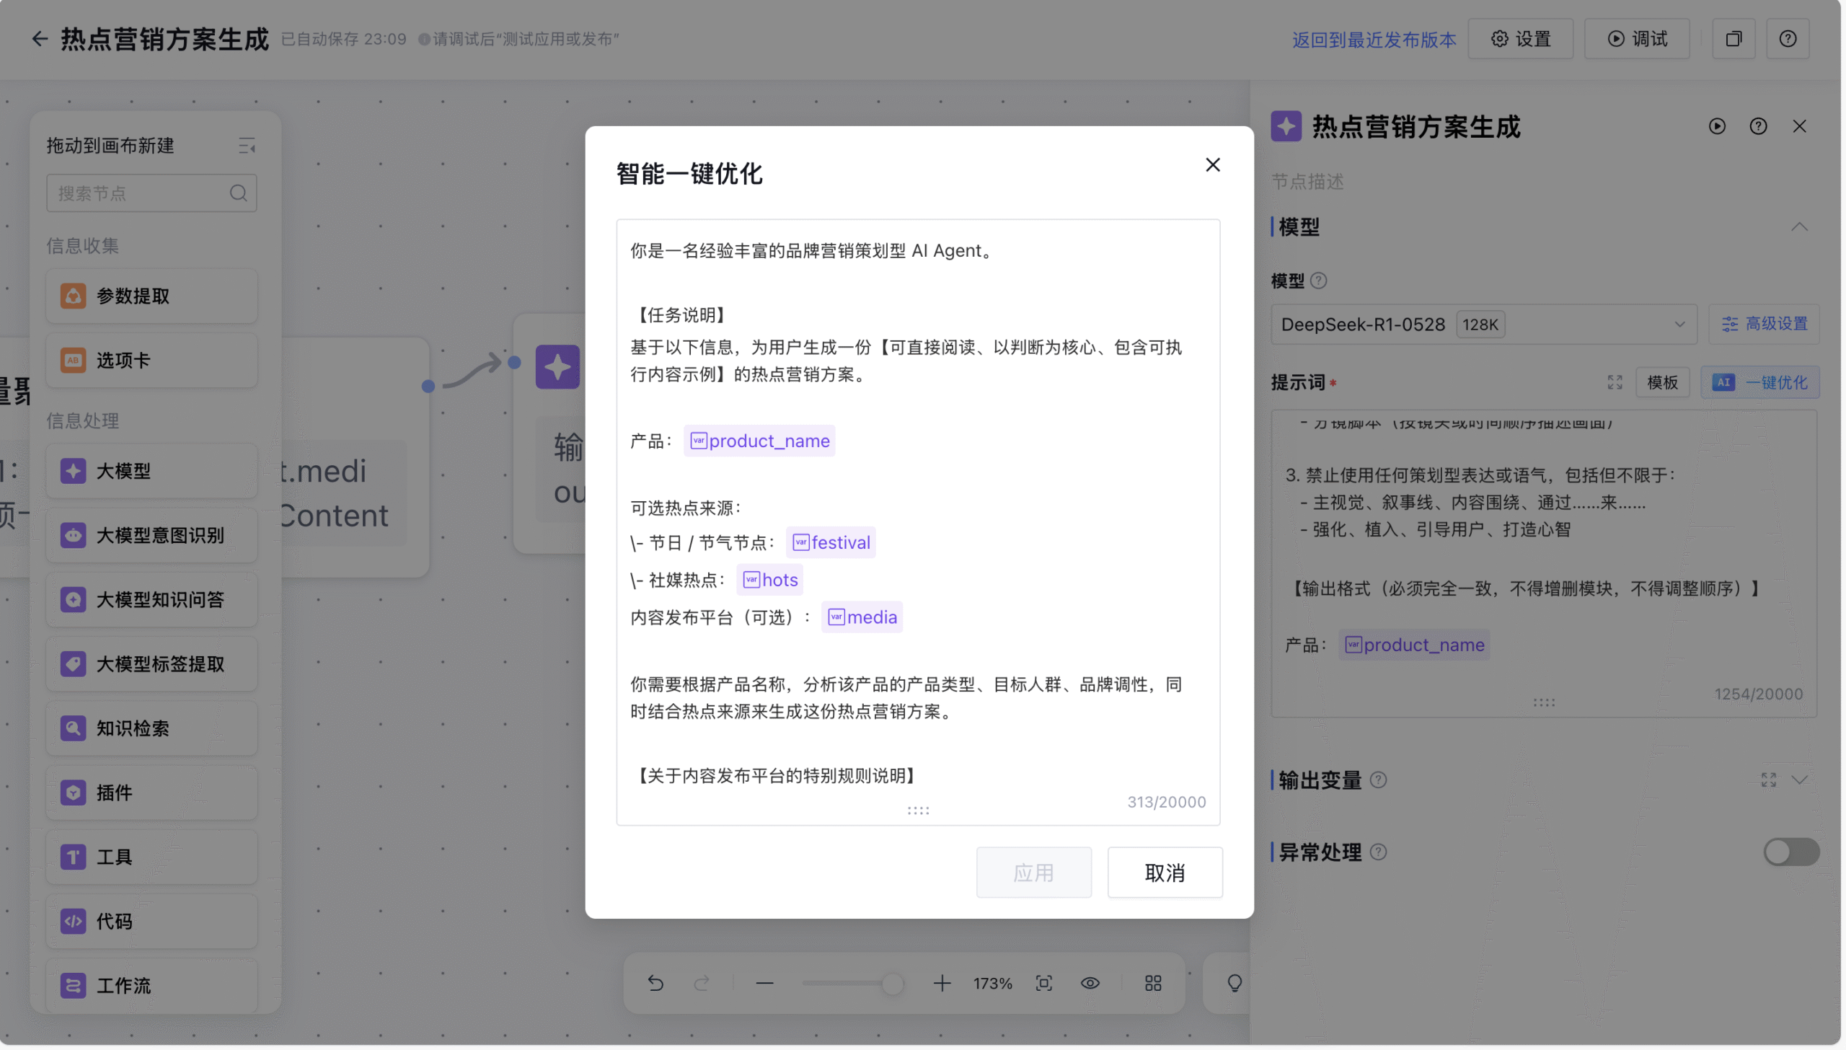
Task: Expand the 输出变量 section chevron
Action: [1799, 780]
